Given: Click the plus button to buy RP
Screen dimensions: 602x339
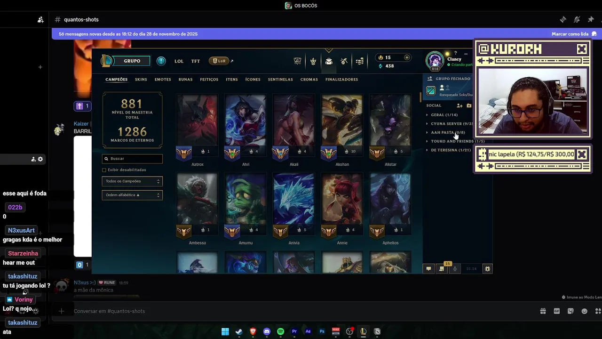Looking at the screenshot, I should pyautogui.click(x=407, y=57).
